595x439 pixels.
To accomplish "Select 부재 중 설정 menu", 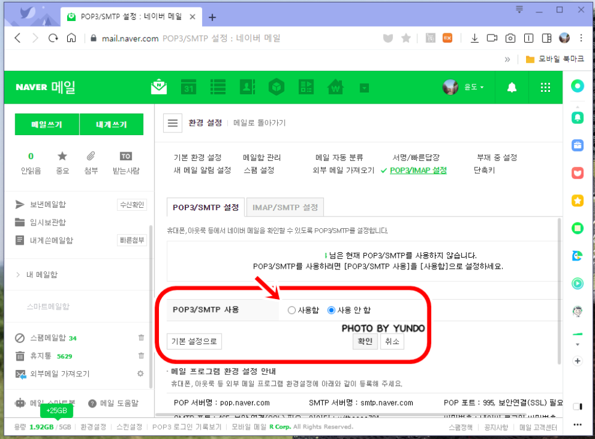I will 497,157.
